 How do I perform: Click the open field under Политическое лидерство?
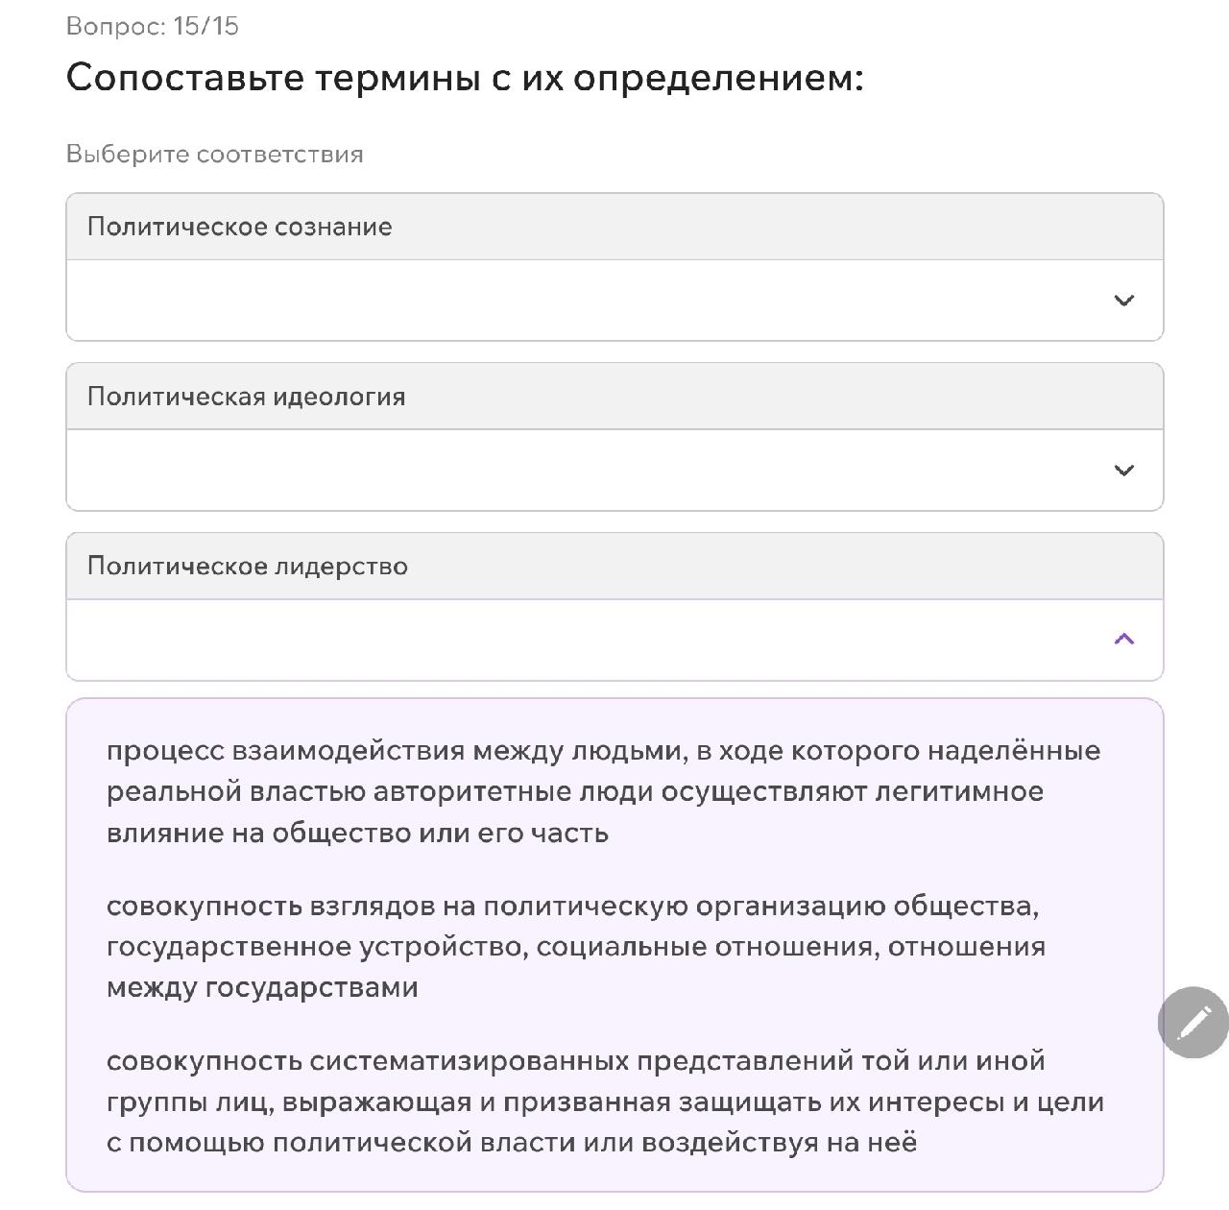tap(614, 640)
